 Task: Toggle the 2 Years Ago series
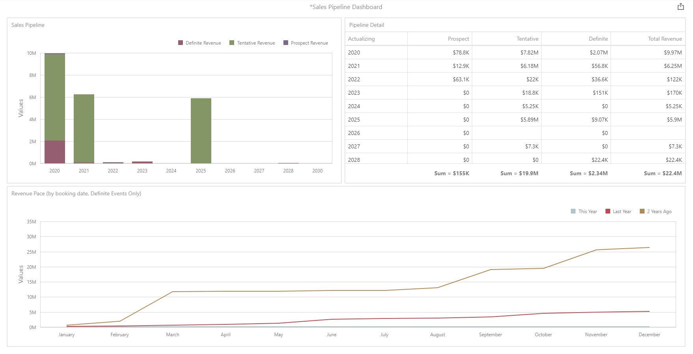656,212
